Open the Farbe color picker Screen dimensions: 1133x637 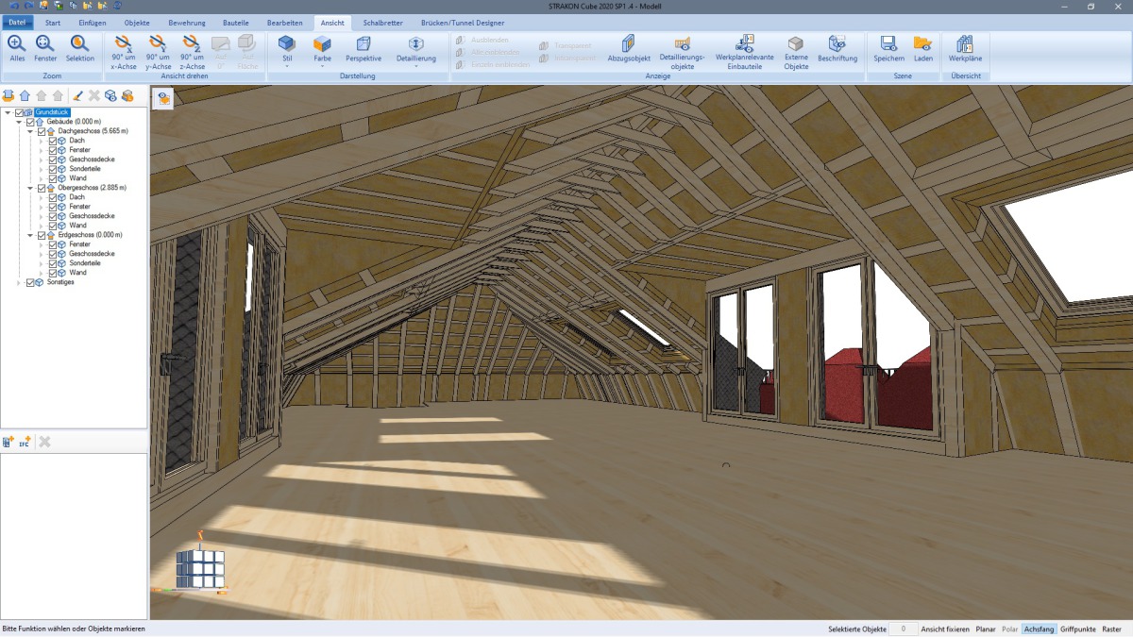pos(322,49)
